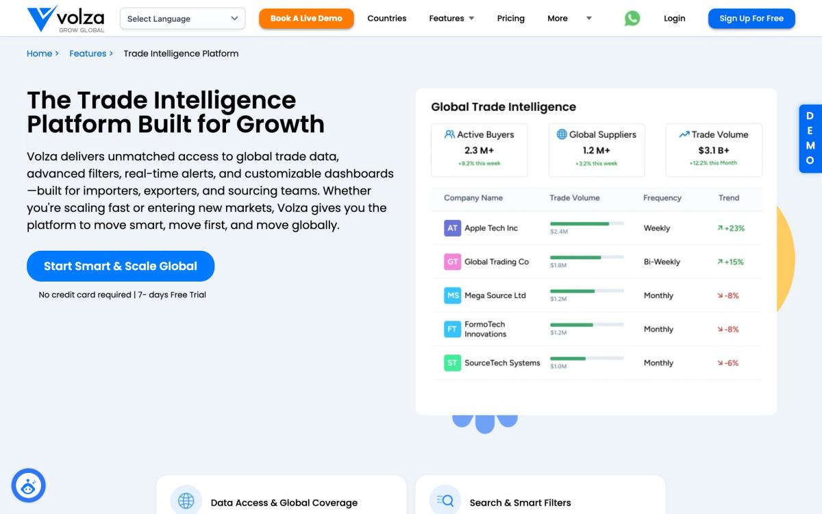822x514 pixels.
Task: Click the Active Buyers stat card
Action: (x=480, y=150)
